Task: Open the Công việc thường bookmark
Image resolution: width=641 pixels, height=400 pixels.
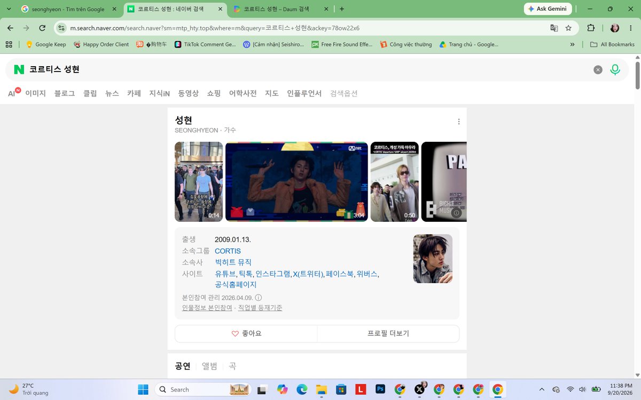Action: pyautogui.click(x=406, y=44)
